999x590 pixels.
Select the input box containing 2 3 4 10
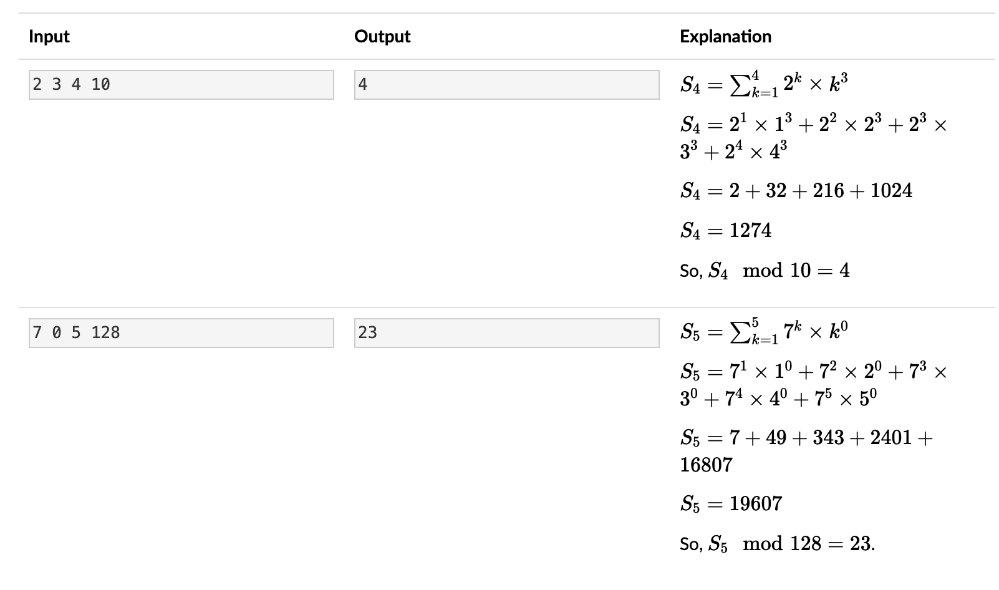(x=181, y=85)
